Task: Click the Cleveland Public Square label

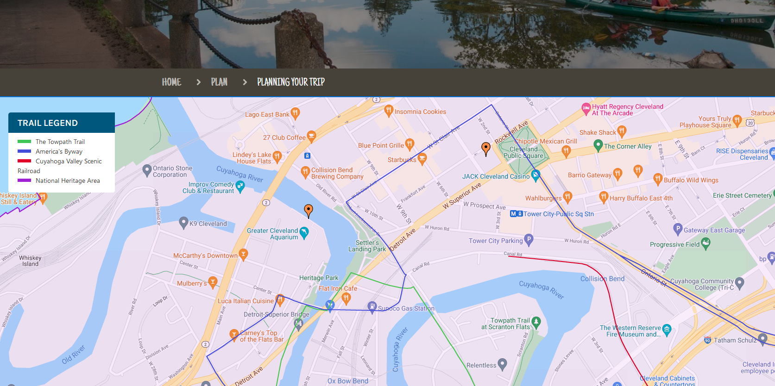Action: pyautogui.click(x=523, y=152)
